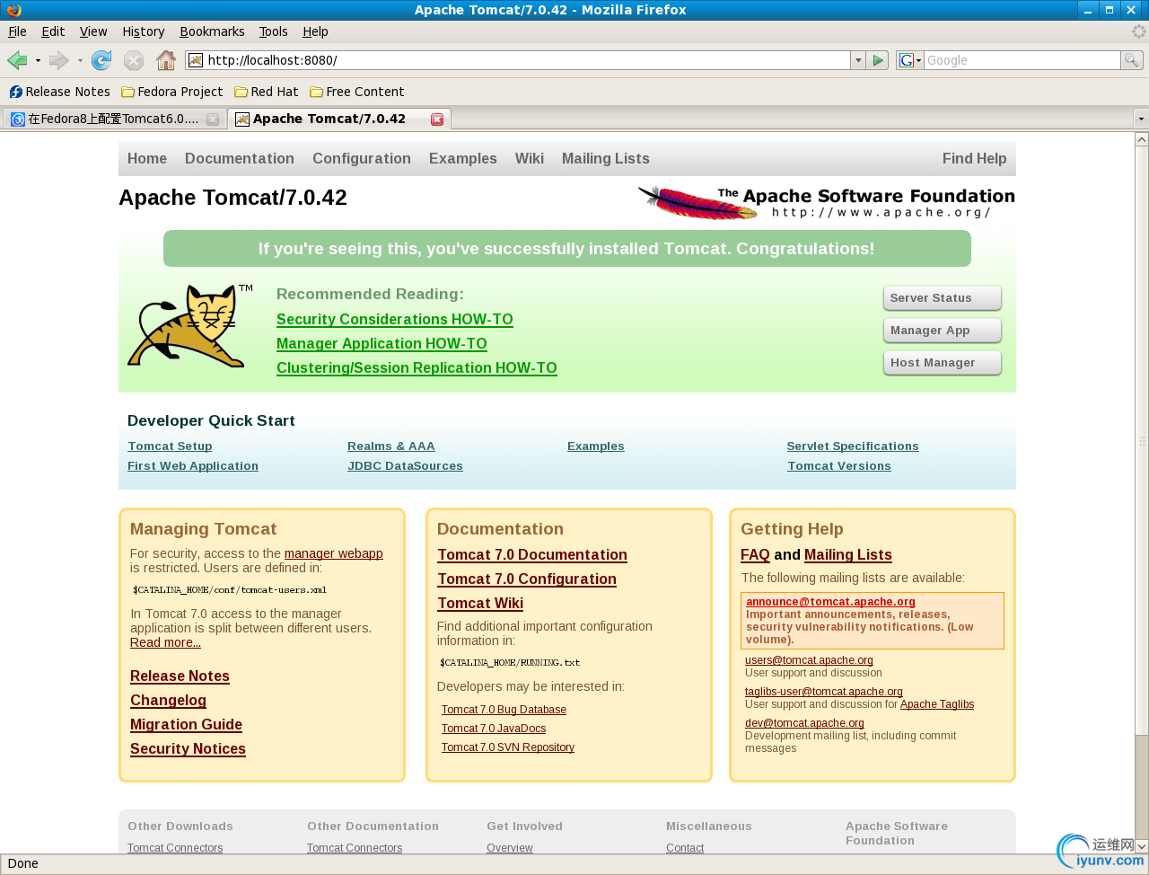This screenshot has width=1149, height=875.
Task: Open the Forward history dropdown arrow
Action: point(80,60)
